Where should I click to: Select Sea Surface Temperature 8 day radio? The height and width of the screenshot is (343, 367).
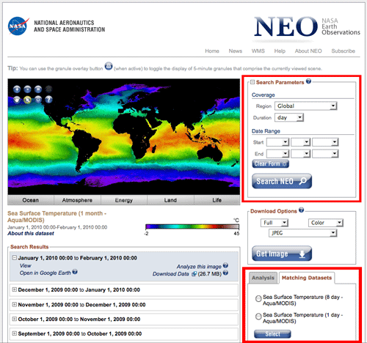(x=258, y=298)
